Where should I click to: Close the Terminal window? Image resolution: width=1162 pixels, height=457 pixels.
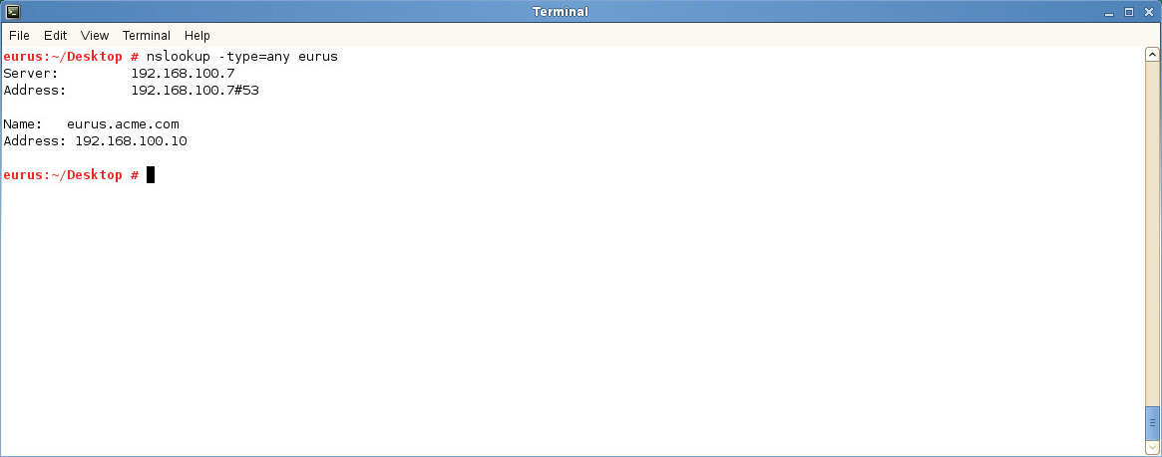pyautogui.click(x=1149, y=12)
